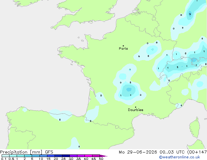
Task: Click the Dourbies city label
Action: (135, 110)
